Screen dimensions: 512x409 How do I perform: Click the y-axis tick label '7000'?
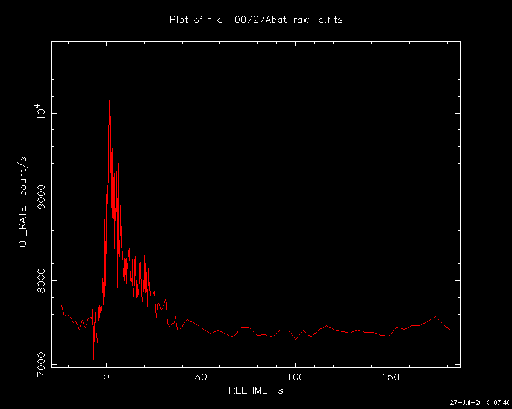(42, 364)
